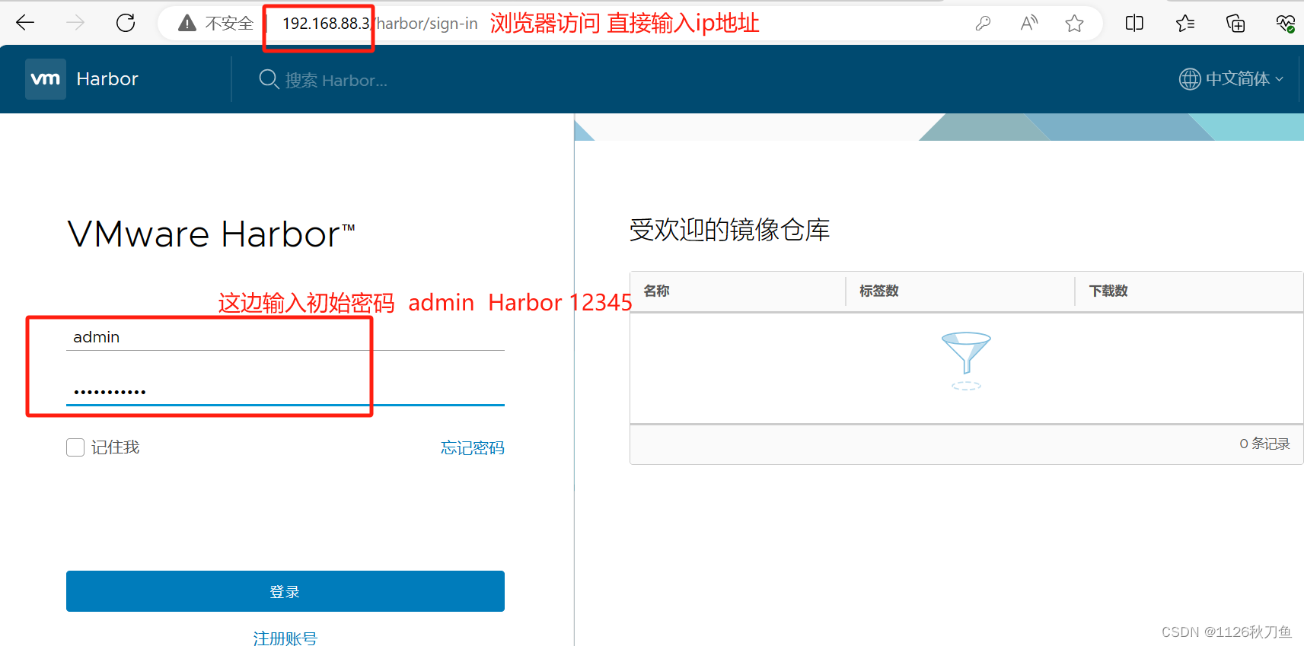Open the saved password key icon
The width and height of the screenshot is (1304, 646).
[983, 24]
